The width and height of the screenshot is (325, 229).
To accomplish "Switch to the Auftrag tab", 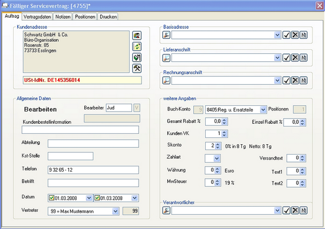I will pyautogui.click(x=12, y=16).
